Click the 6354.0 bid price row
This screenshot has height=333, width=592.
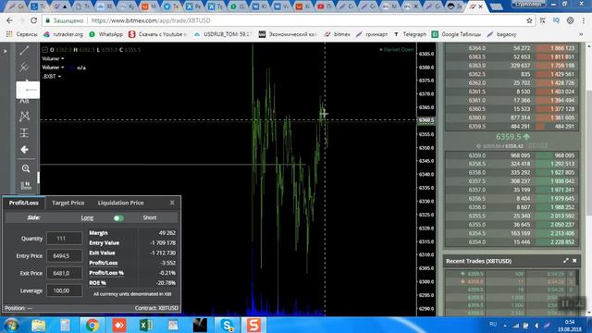coord(512,242)
